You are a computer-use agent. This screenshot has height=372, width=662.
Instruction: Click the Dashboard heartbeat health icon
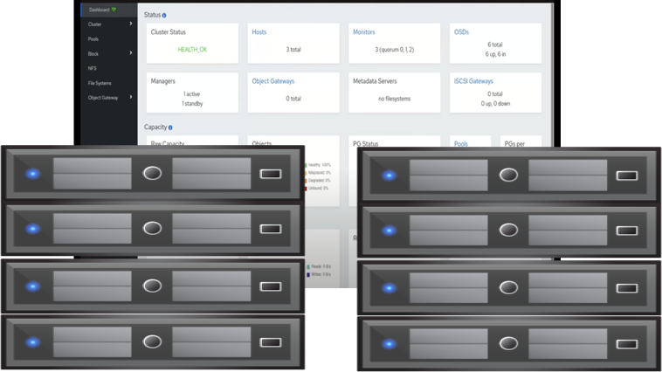pos(114,10)
